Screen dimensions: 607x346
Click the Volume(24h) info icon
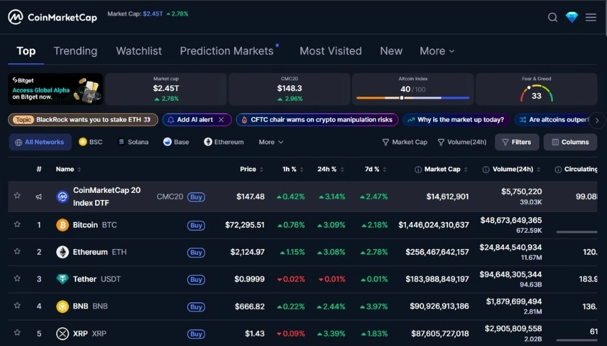(x=486, y=169)
